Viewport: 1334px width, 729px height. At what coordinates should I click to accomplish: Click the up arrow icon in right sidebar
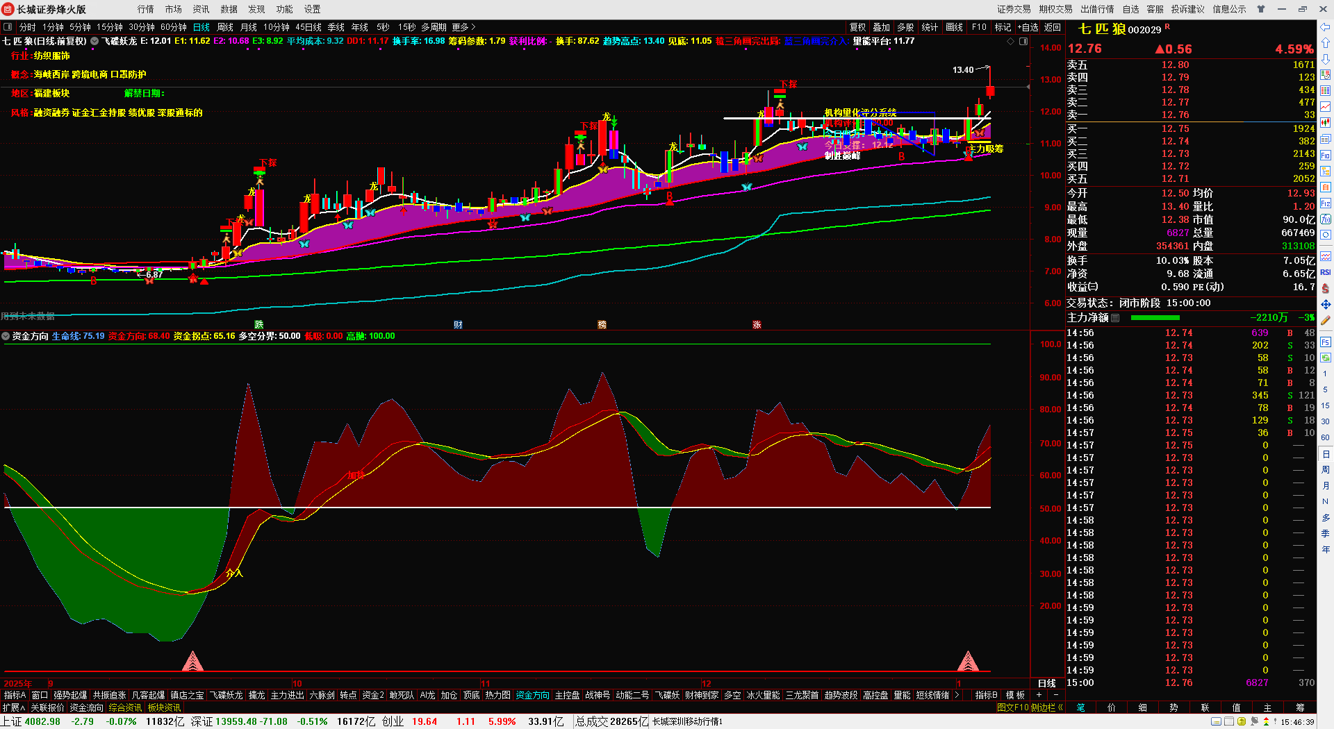click(x=1326, y=43)
